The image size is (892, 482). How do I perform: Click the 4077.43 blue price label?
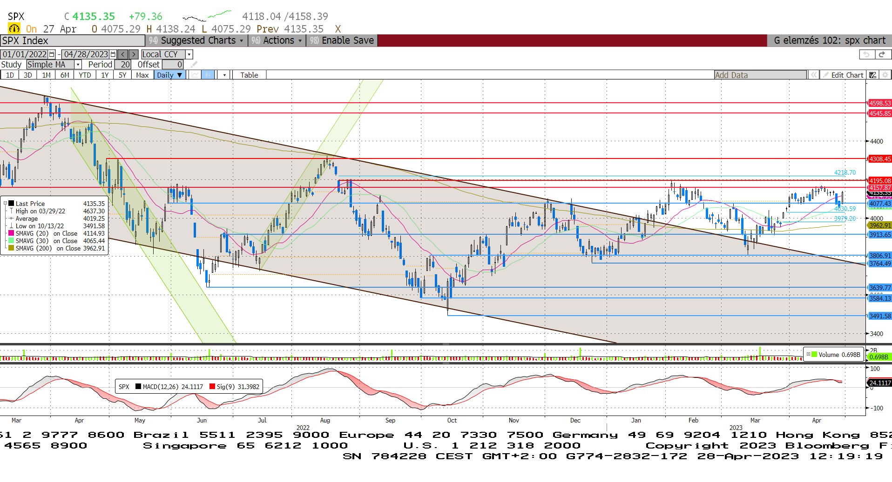pos(880,204)
